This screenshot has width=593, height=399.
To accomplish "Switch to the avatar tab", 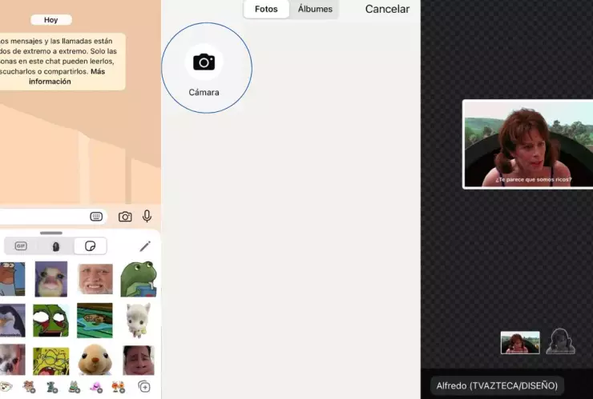I will coord(55,246).
